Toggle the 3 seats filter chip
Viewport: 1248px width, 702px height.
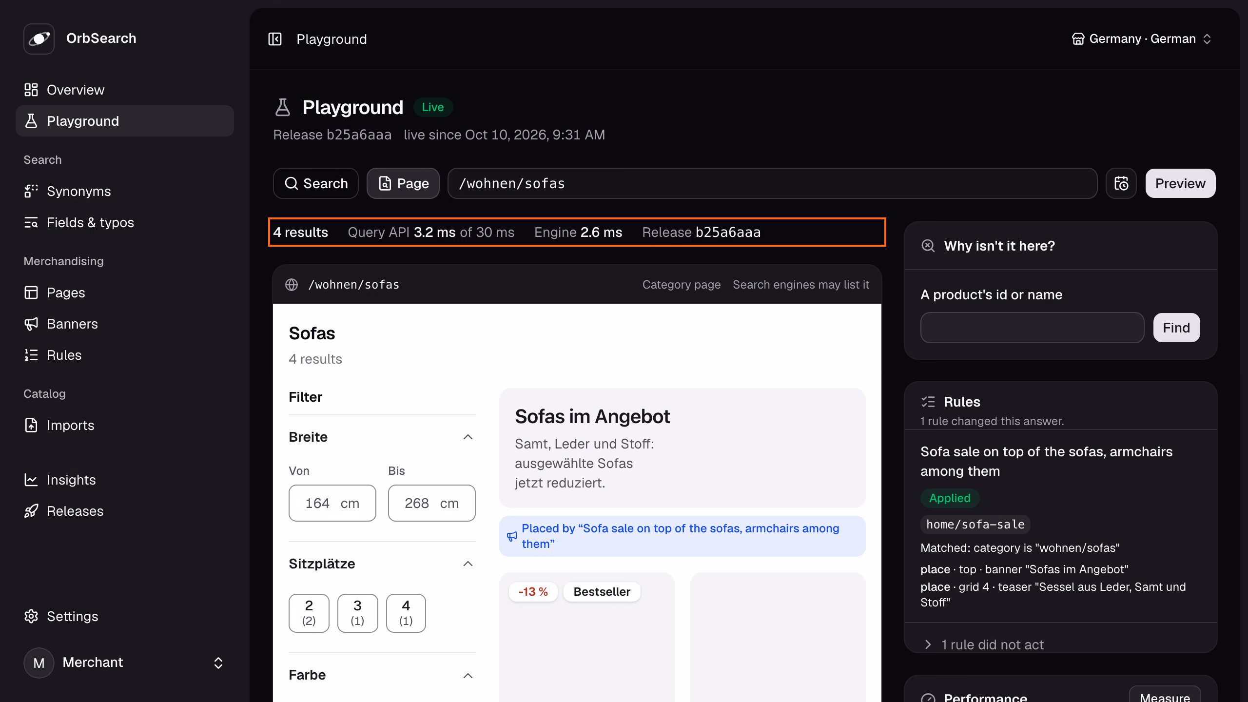(x=358, y=613)
